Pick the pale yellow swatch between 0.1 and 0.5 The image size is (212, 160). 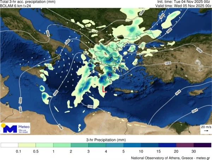point(27,145)
